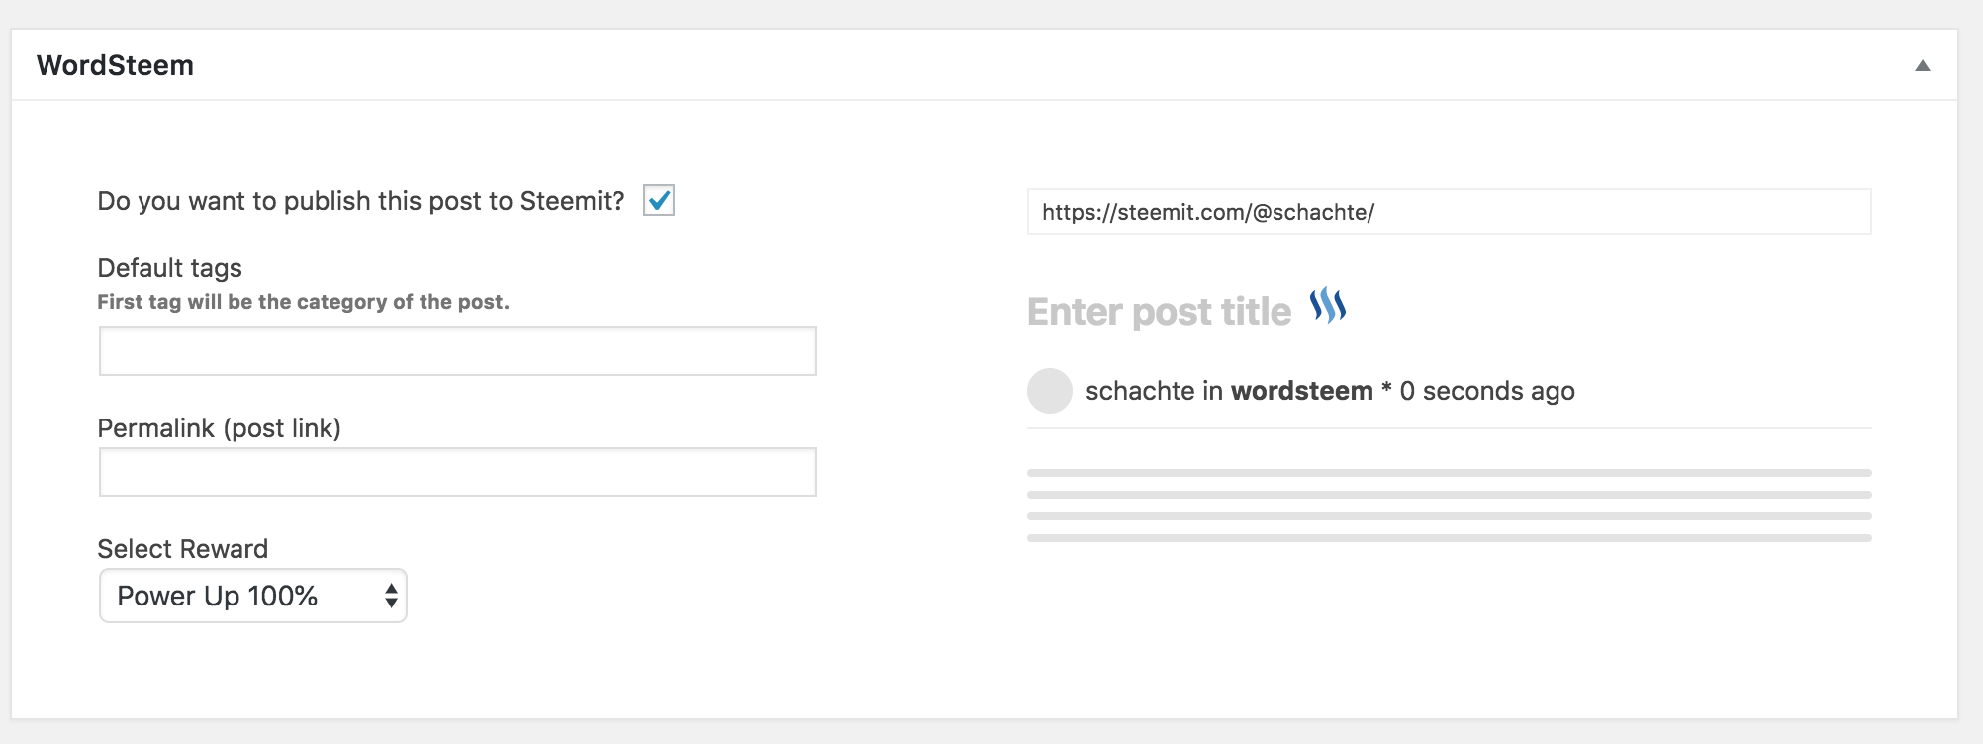Screen dimensions: 1983x744
Task: Click the up/down arrows on Power Up 100%
Action: 391,596
